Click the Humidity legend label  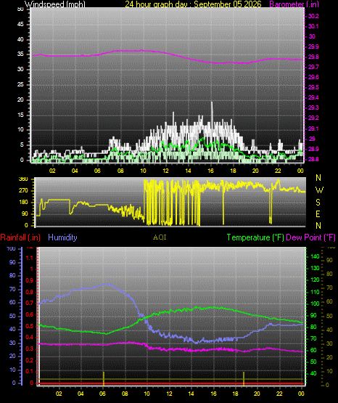click(x=62, y=237)
